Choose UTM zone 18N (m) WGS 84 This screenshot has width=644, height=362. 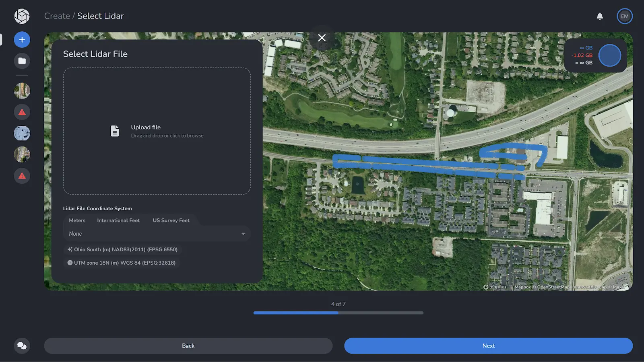(122, 263)
